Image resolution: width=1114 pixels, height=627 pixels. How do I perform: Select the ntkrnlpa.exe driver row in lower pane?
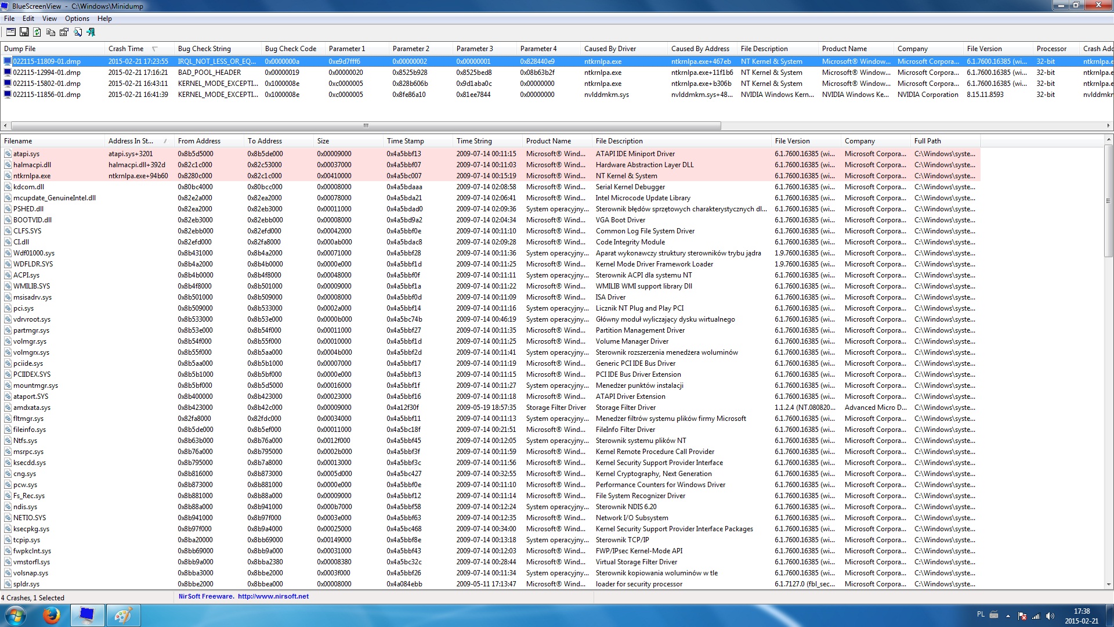pos(490,176)
